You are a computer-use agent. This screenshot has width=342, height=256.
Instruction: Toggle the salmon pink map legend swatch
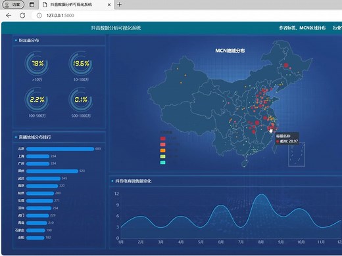[162, 144]
